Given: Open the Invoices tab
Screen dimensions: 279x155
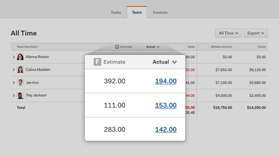Looking at the screenshot, I should point(160,12).
